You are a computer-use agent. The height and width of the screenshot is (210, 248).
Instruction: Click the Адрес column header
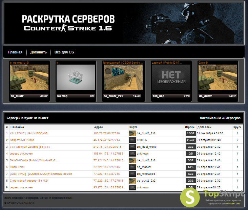point(98,127)
